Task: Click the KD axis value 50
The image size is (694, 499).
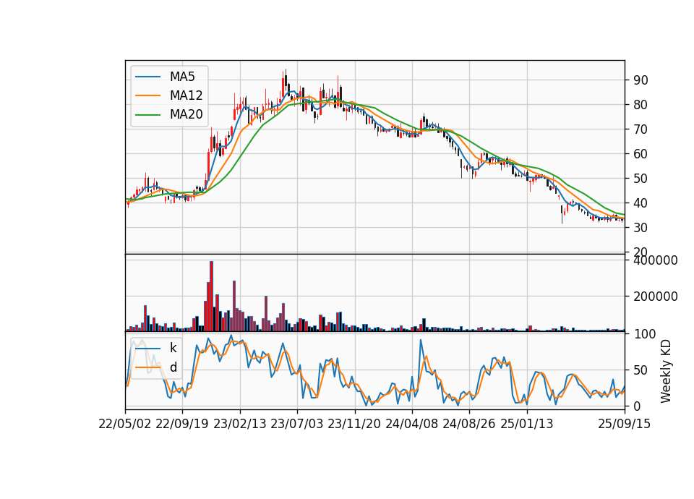Action: point(641,370)
